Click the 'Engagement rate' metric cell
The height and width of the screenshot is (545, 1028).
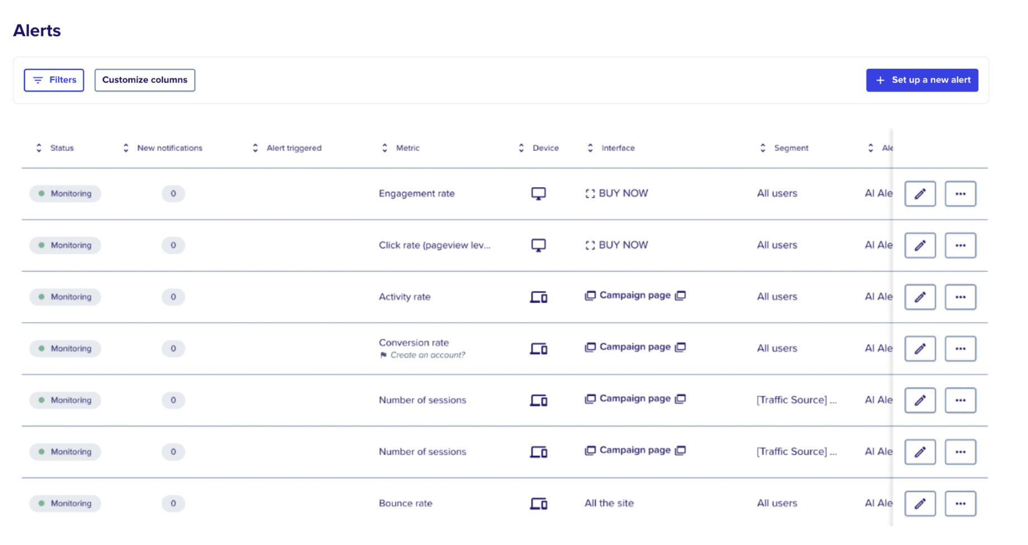point(417,193)
